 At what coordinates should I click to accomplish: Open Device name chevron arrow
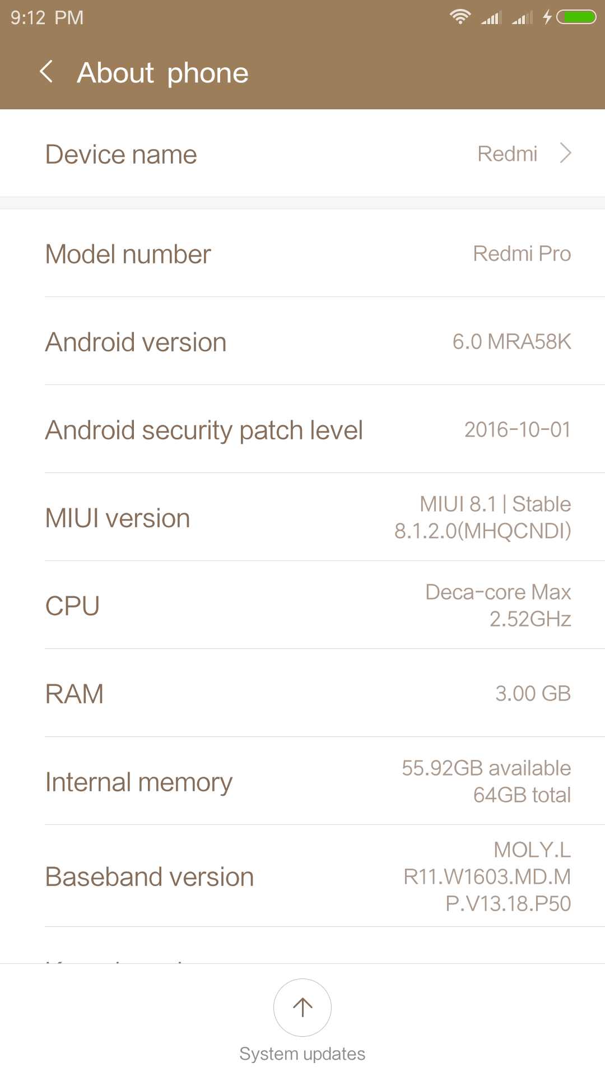566,153
